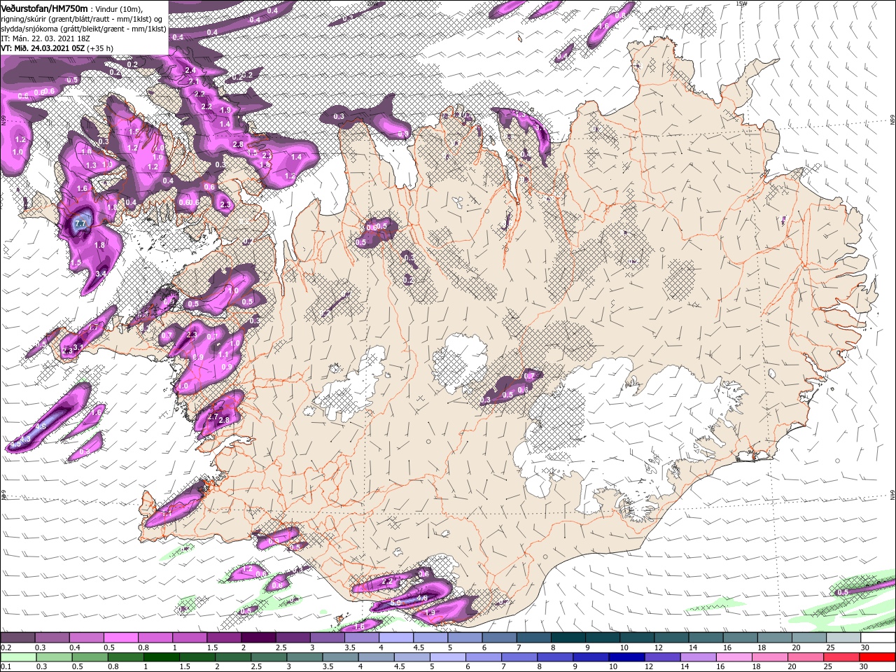Pick the violet 12 swatch in the bottom legend row
The image size is (896, 672).
[x=663, y=657]
